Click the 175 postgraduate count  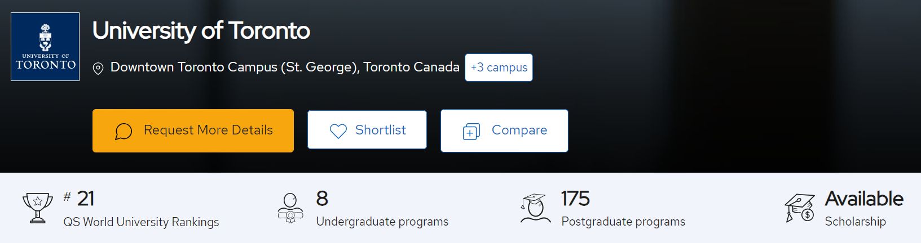pyautogui.click(x=575, y=199)
